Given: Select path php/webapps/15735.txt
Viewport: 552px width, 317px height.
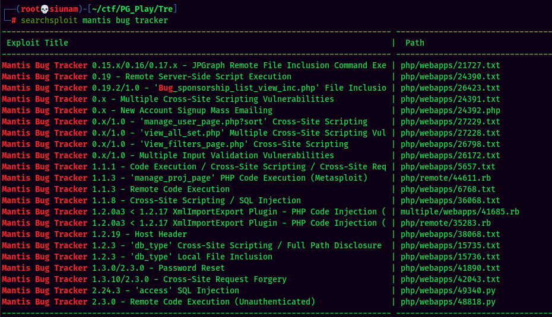Looking at the screenshot, I should 451,245.
